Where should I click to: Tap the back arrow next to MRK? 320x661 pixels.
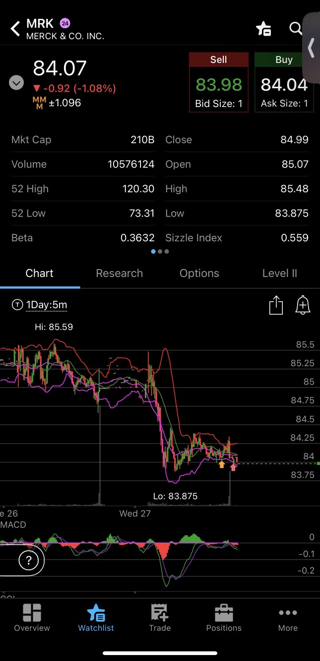coord(15,29)
